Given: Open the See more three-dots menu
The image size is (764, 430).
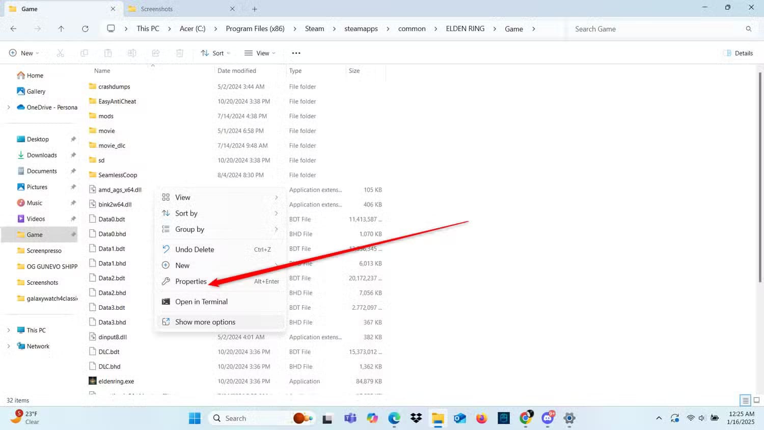Looking at the screenshot, I should pyautogui.click(x=296, y=53).
